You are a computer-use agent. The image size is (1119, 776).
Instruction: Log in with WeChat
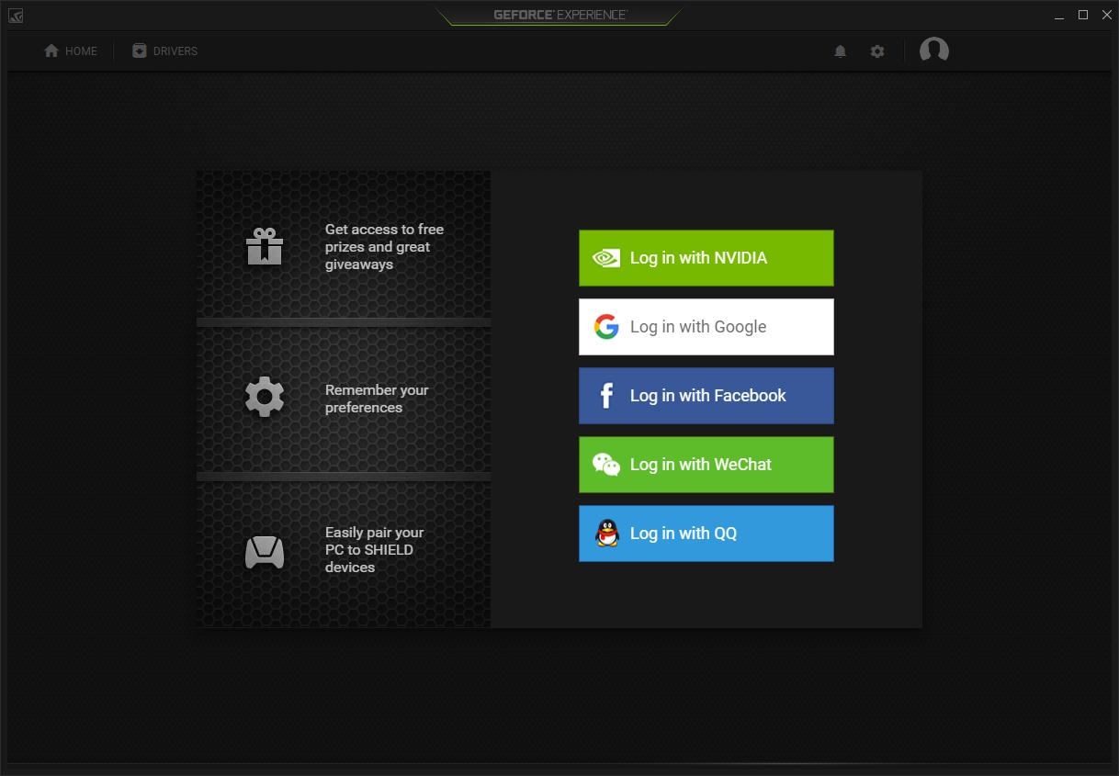(706, 464)
